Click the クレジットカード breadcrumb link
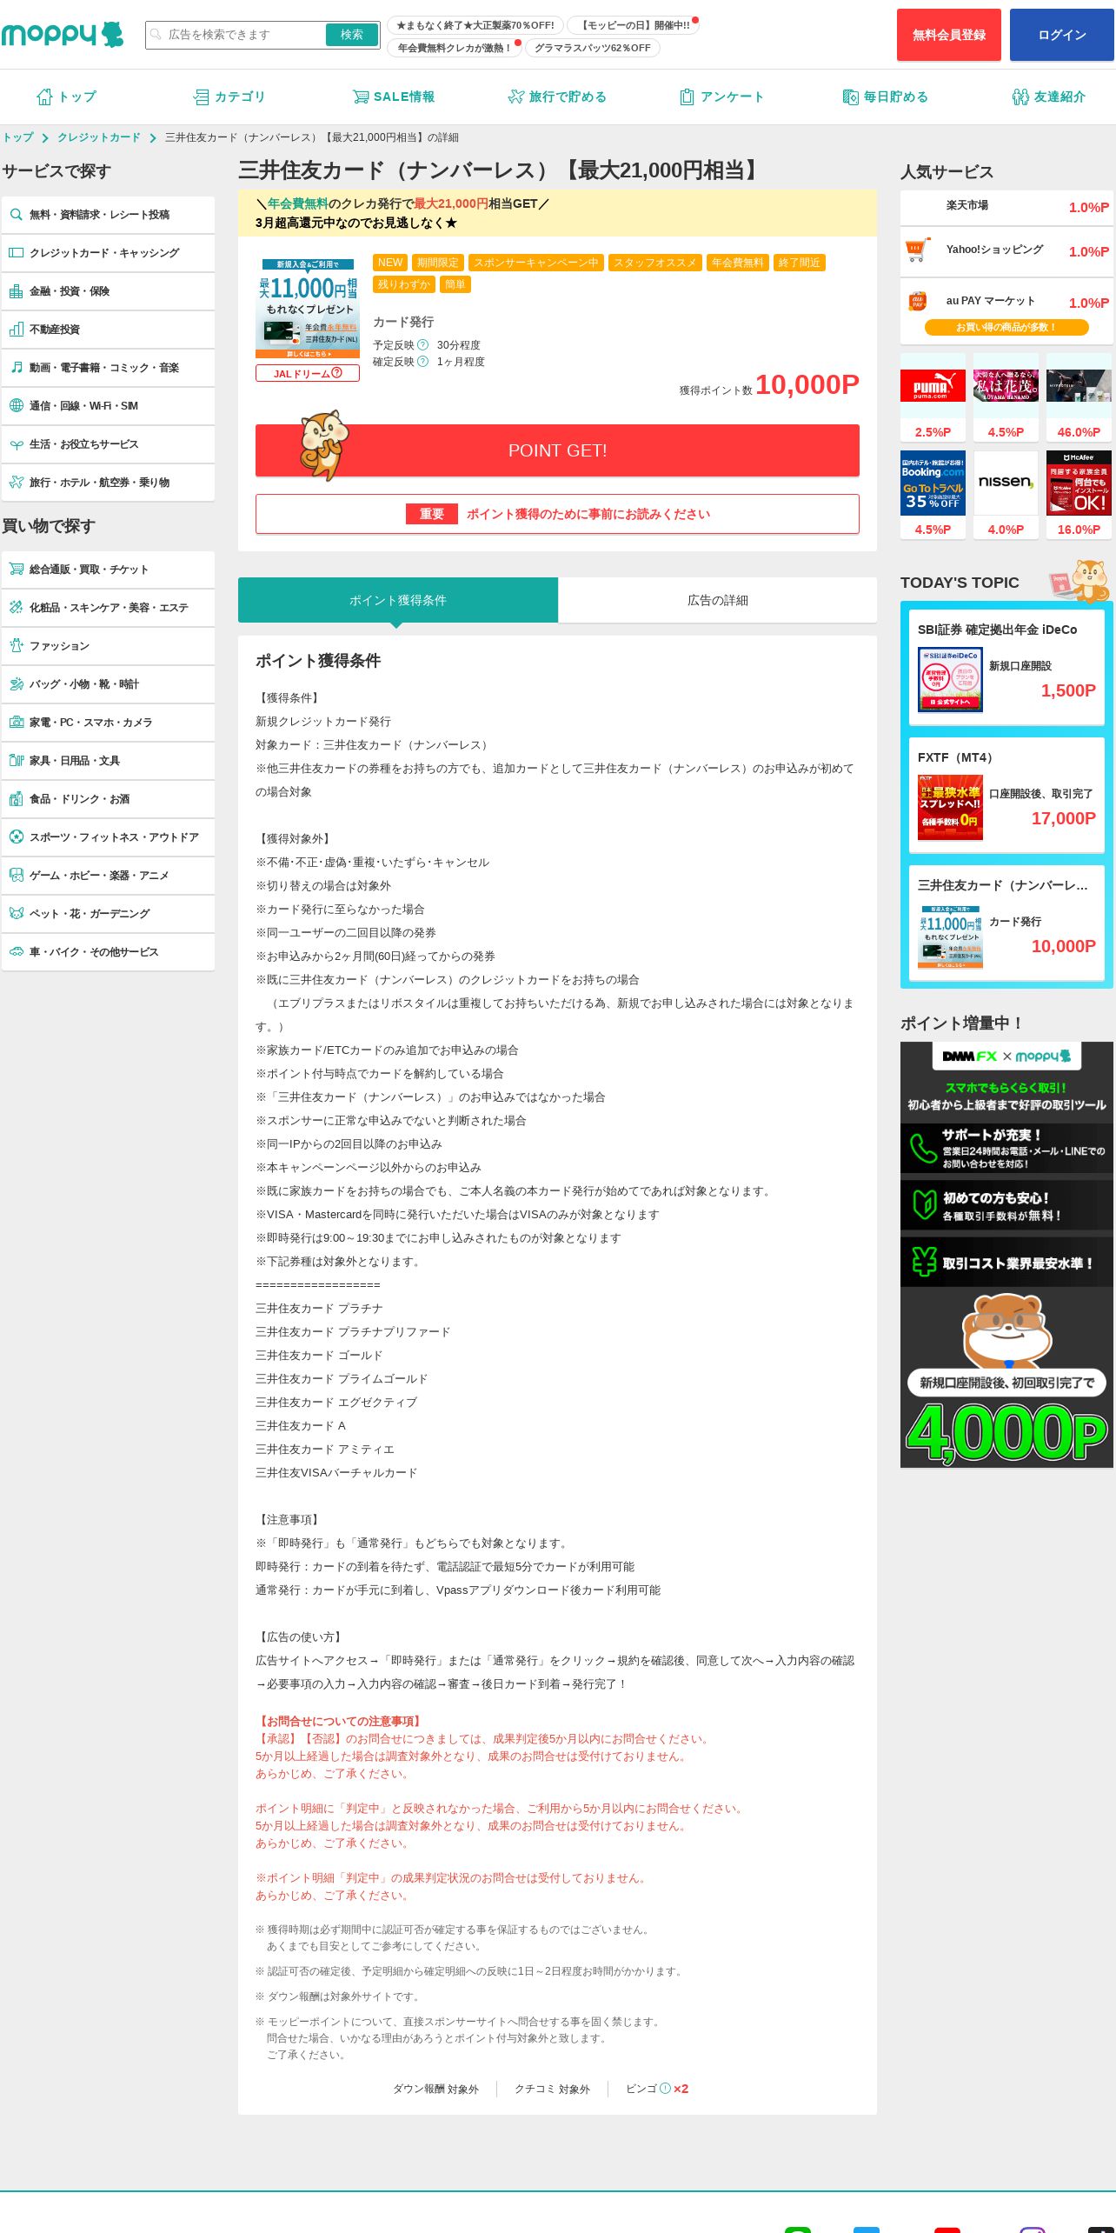The height and width of the screenshot is (2233, 1116). pos(99,137)
